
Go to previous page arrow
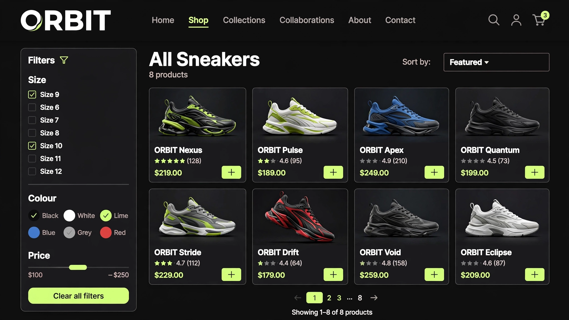coord(298,298)
